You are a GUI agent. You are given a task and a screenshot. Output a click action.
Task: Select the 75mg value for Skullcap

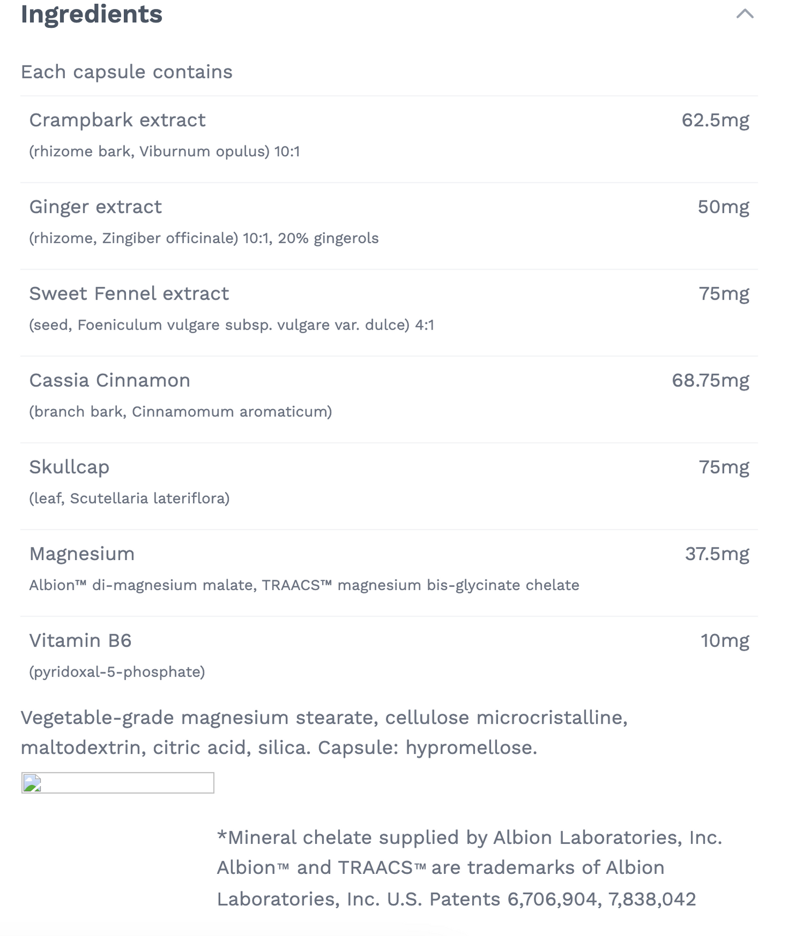pos(725,467)
